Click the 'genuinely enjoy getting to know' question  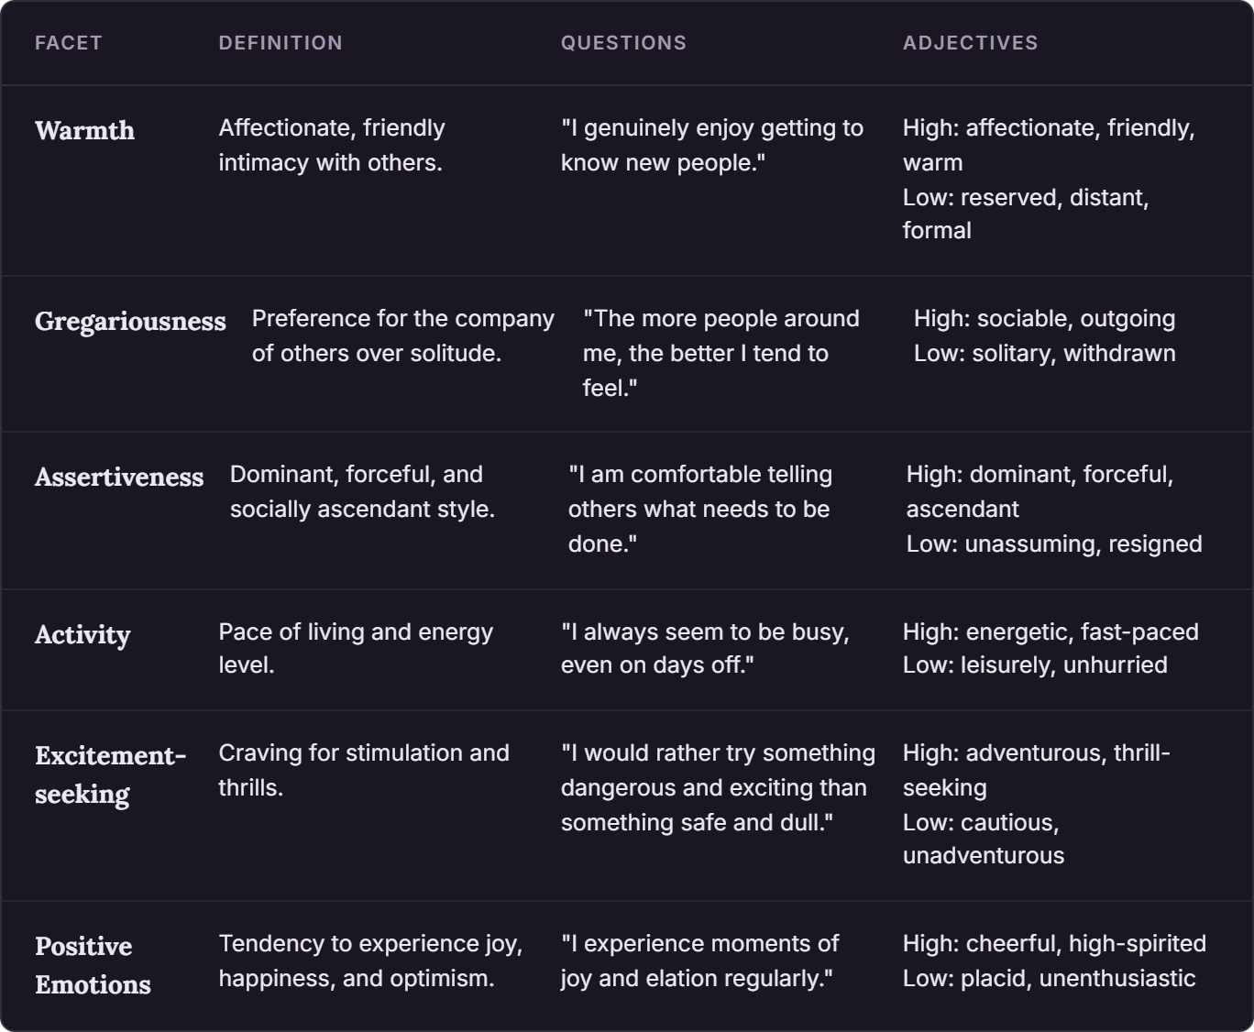click(712, 145)
